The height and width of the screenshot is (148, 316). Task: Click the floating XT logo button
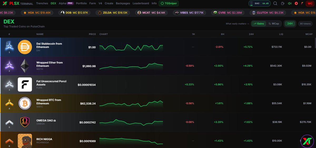(307, 141)
